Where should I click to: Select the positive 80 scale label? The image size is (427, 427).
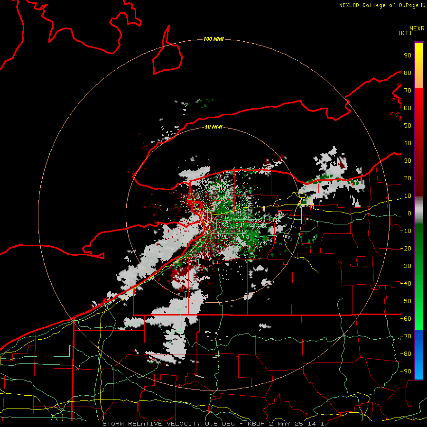408,73
